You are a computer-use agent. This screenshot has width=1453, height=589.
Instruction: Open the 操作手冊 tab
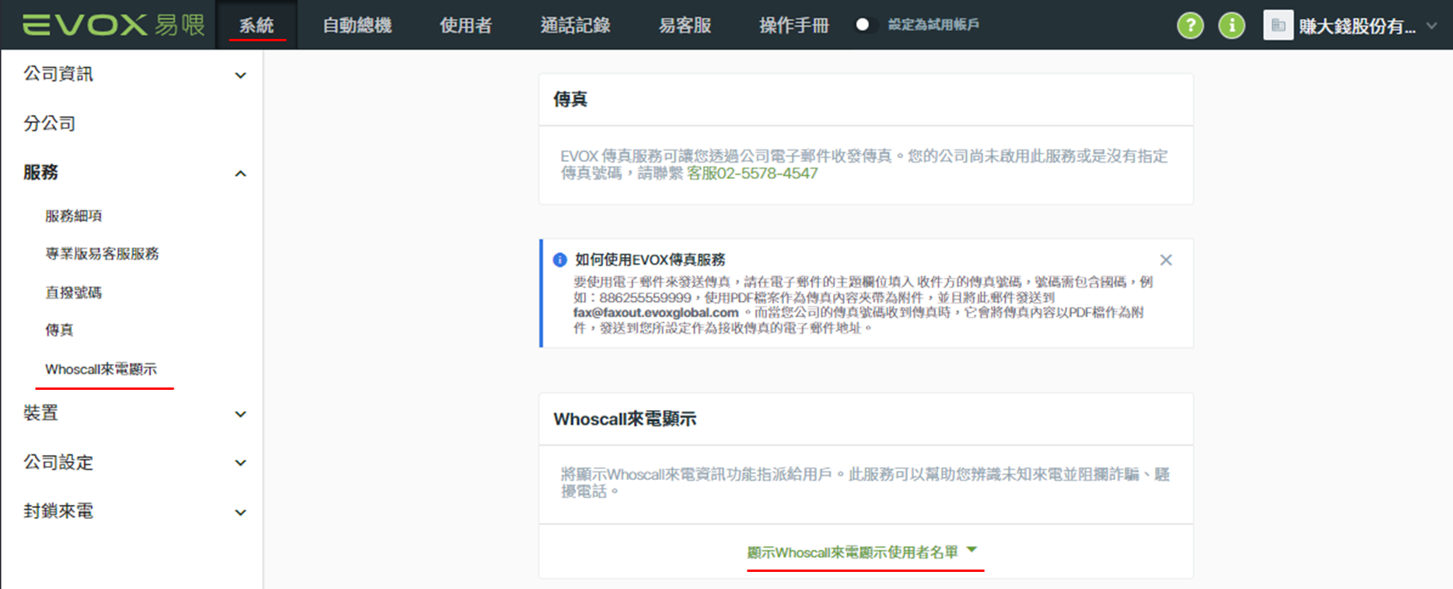click(x=794, y=25)
